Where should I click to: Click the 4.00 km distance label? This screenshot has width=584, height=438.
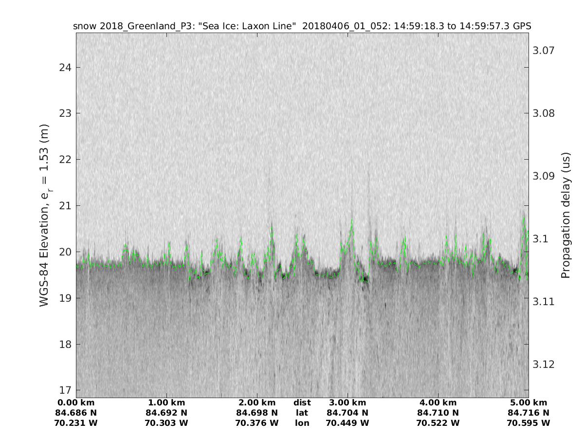438,402
